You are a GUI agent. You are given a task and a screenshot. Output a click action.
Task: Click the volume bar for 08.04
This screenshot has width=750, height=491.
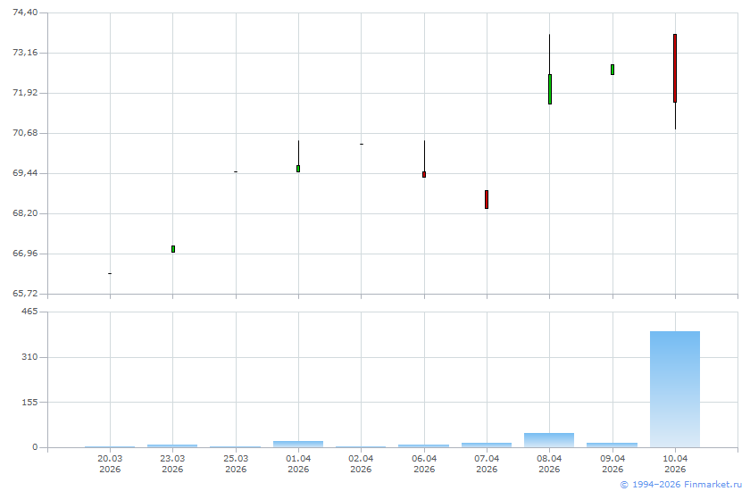click(x=549, y=440)
